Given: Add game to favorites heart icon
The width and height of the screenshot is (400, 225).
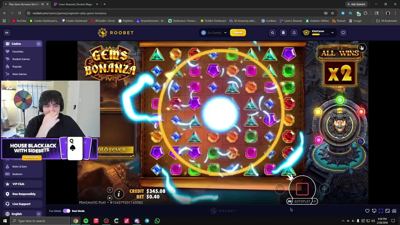Looking at the screenshot, I should click(367, 211).
